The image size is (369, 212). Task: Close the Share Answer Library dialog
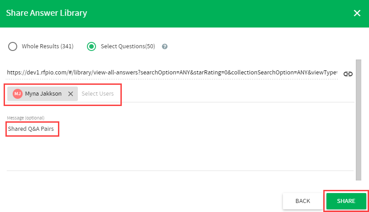point(357,13)
